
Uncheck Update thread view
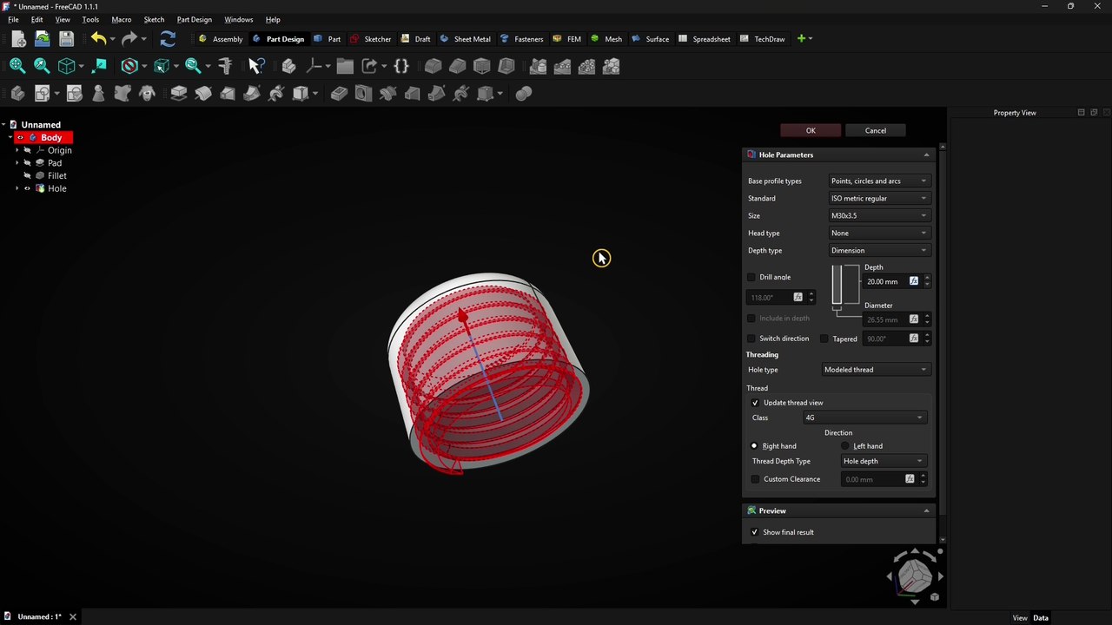pyautogui.click(x=755, y=403)
